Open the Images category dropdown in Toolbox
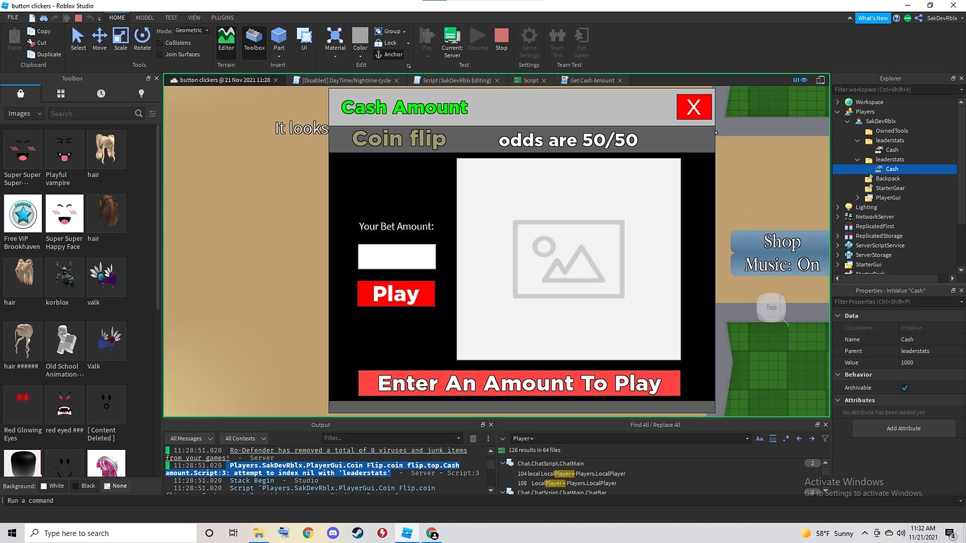966x543 pixels. pos(23,113)
